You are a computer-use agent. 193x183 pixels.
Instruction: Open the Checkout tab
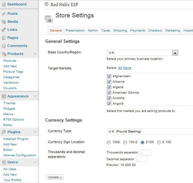click(155, 31)
